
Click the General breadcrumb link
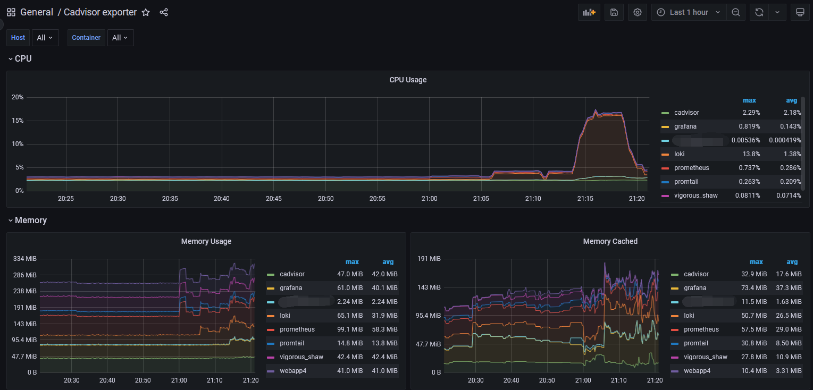[x=37, y=12]
